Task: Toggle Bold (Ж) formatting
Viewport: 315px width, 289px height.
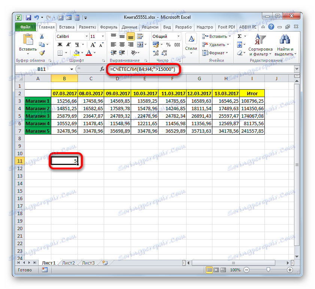Action: pyautogui.click(x=60, y=45)
